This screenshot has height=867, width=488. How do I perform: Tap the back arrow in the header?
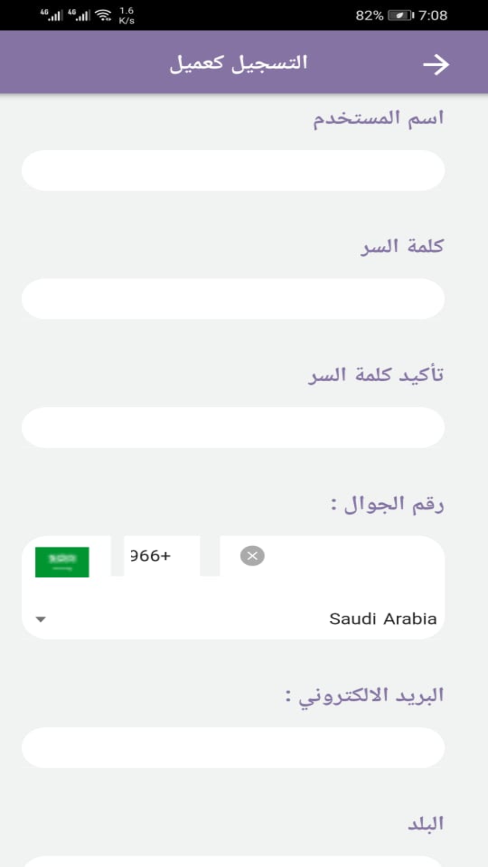(436, 64)
